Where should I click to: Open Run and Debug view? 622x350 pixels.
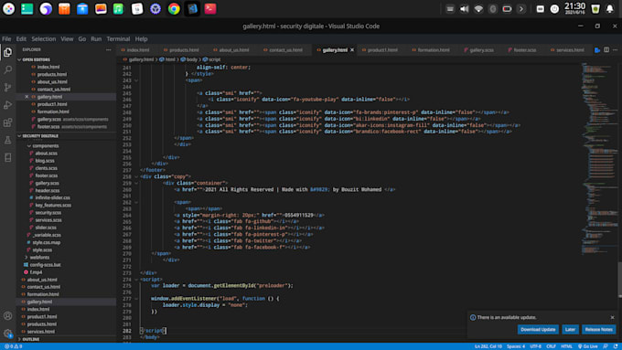[7, 105]
